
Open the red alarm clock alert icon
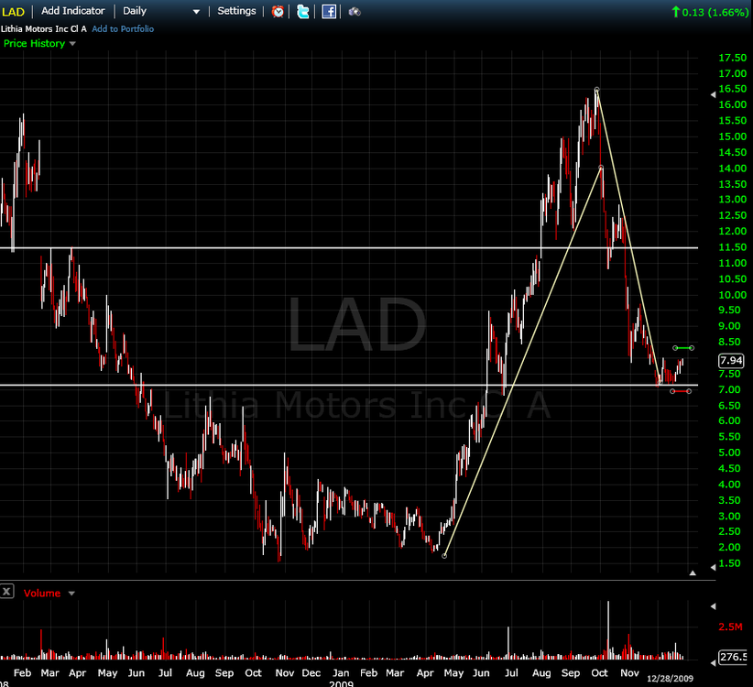(x=278, y=12)
